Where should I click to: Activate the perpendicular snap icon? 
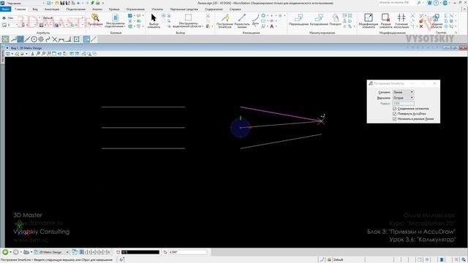coord(68,39)
